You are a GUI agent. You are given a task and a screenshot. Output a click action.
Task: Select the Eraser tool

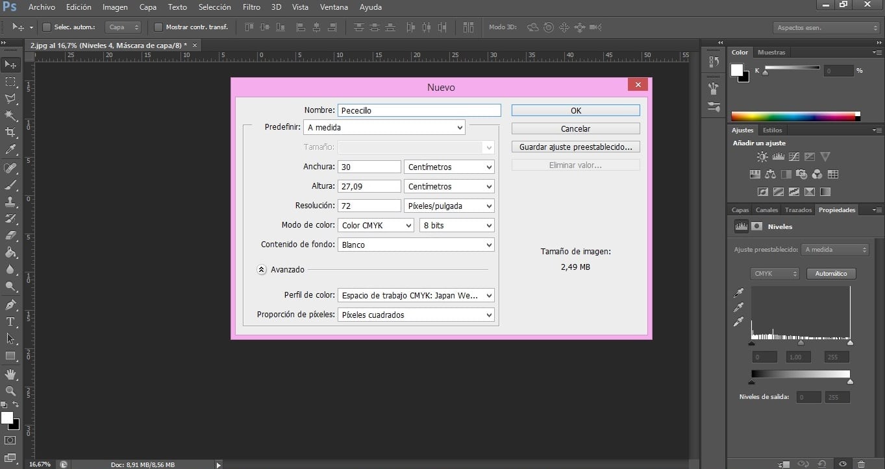coord(10,235)
